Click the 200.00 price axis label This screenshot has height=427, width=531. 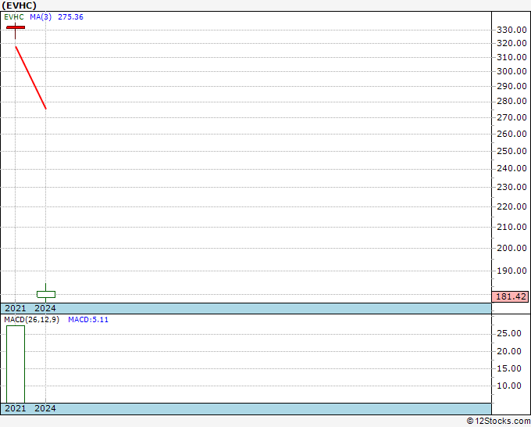[511, 248]
